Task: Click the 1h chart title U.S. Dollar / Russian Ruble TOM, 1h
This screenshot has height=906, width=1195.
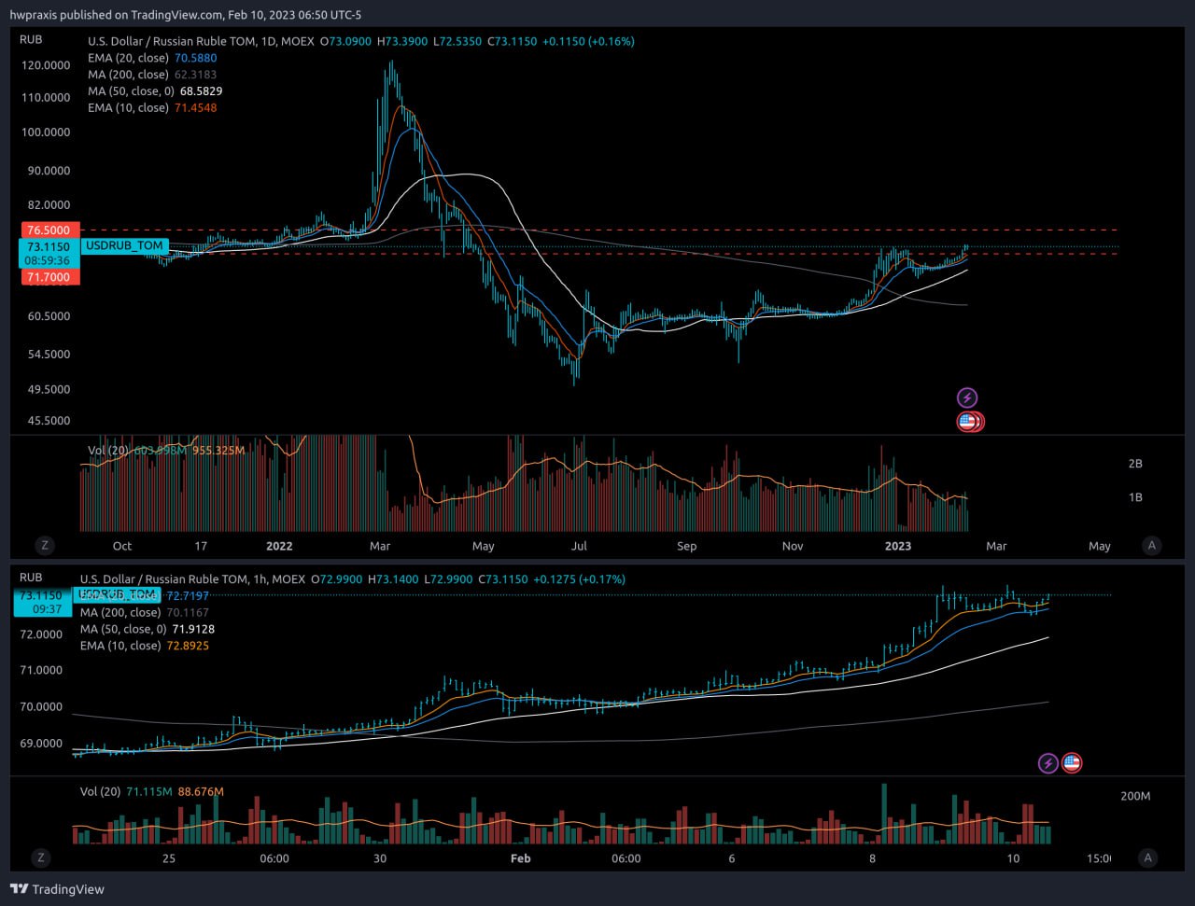Action: [192, 579]
